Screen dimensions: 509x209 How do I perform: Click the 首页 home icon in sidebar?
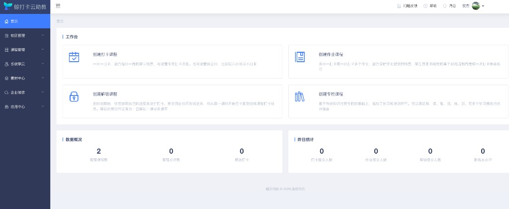(x=6, y=21)
